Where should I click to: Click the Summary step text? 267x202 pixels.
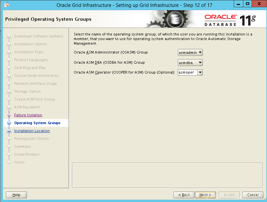(x=22, y=146)
